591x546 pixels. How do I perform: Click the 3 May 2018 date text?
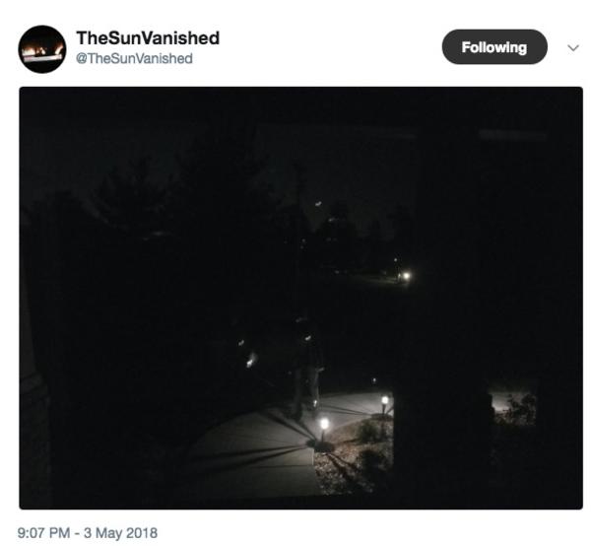[x=120, y=533]
